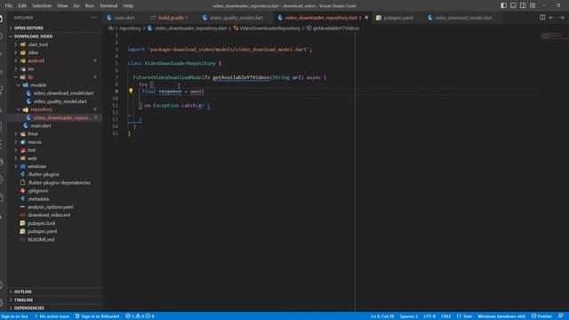Open the Edit menu

tap(22, 5)
